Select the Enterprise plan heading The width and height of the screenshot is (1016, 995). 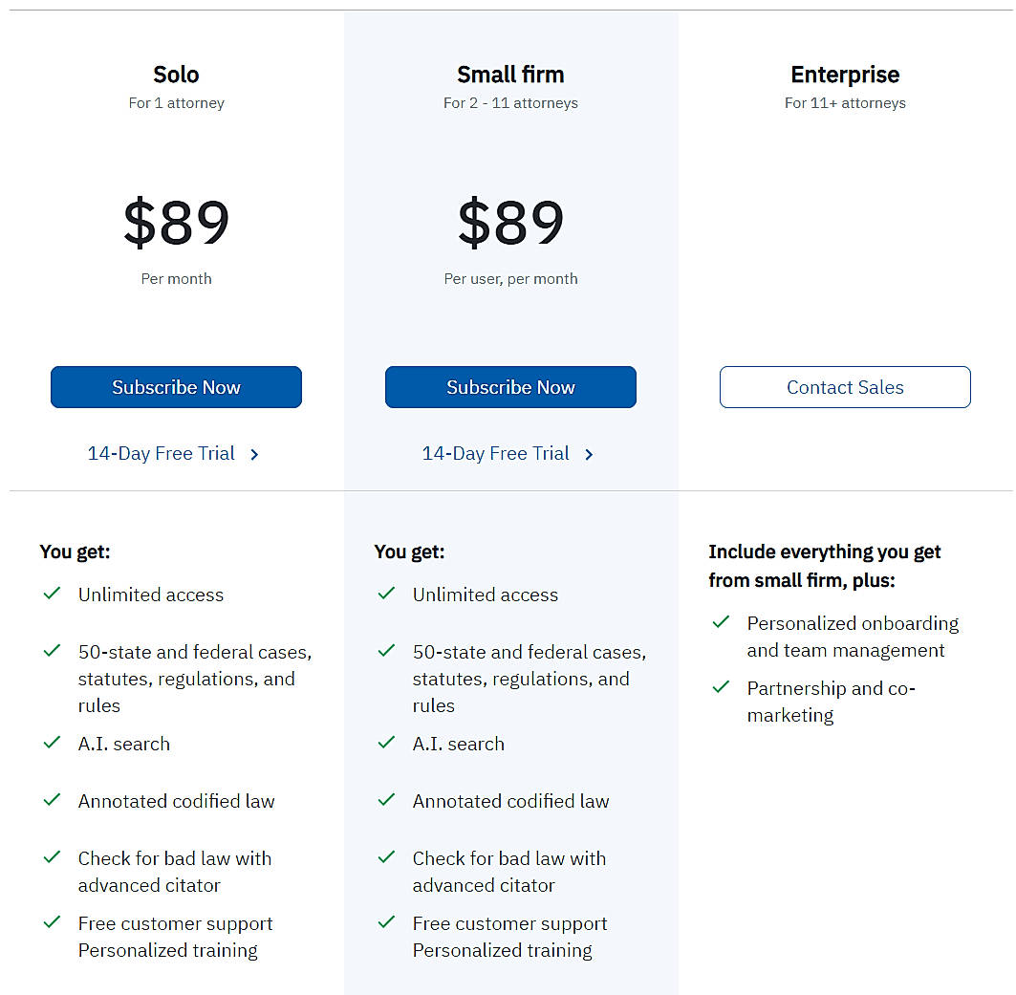pyautogui.click(x=845, y=75)
